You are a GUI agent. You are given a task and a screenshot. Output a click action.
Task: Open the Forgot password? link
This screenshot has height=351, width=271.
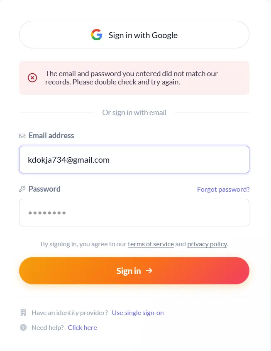pyautogui.click(x=223, y=190)
